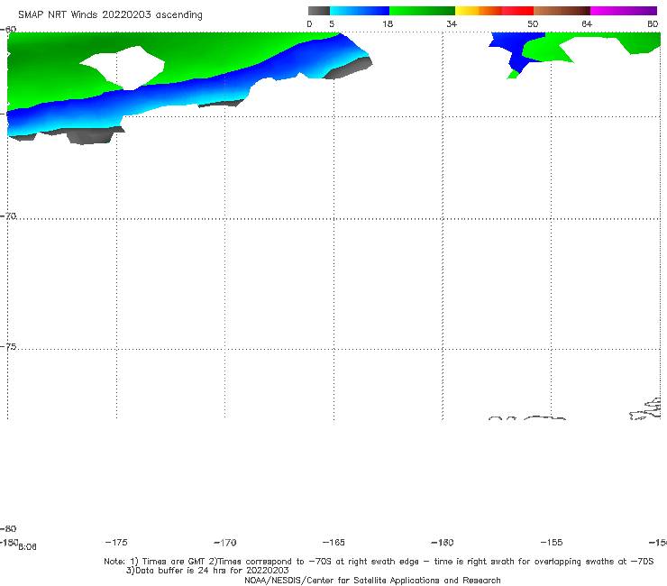
Task: Click the yellow-orange 34-50 color bar segment
Action: [494, 11]
